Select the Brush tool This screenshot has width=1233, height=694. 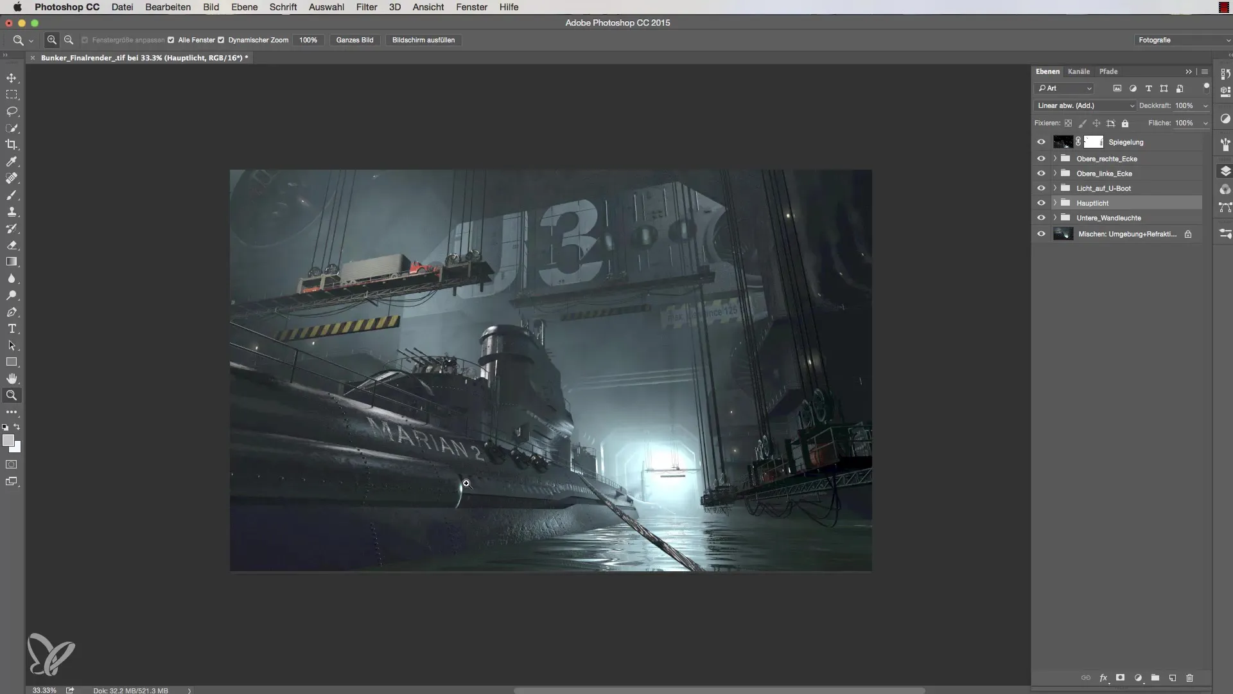pos(12,195)
